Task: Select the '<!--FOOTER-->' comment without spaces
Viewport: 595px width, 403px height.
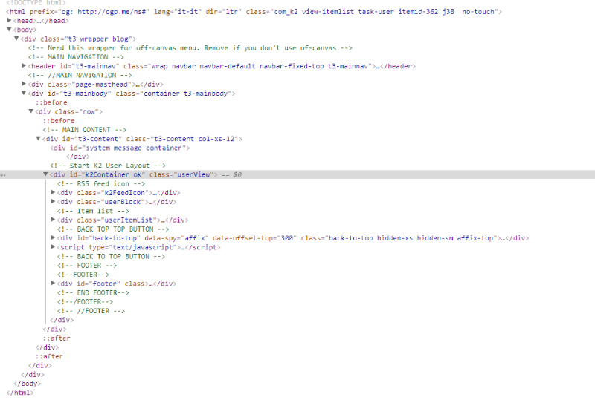Action: click(x=83, y=275)
